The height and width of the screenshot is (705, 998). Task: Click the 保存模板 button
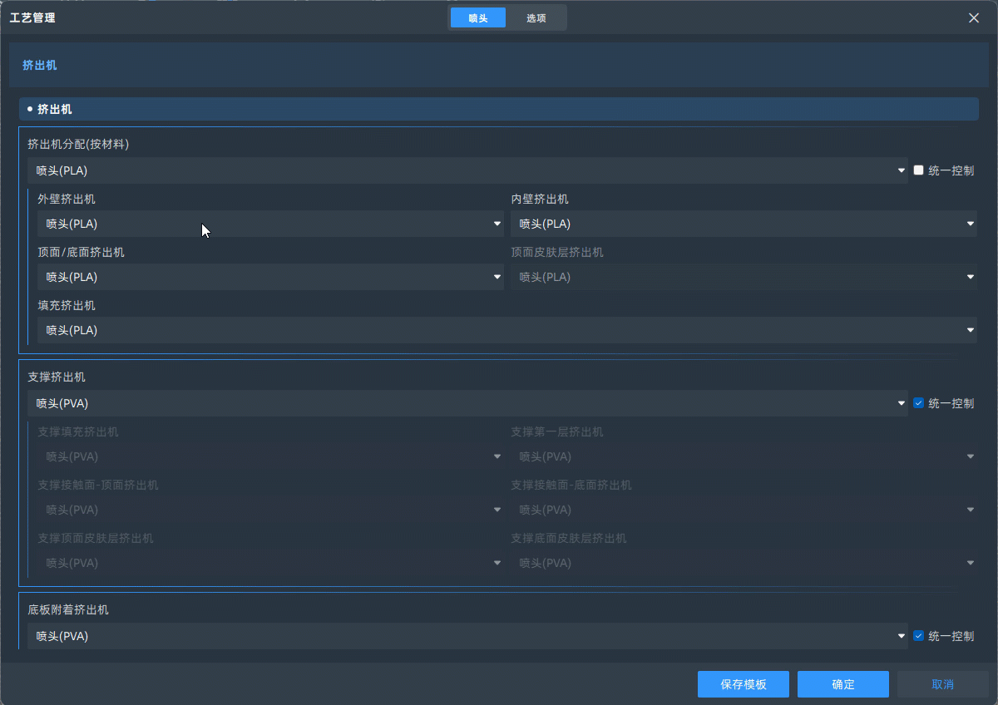743,683
